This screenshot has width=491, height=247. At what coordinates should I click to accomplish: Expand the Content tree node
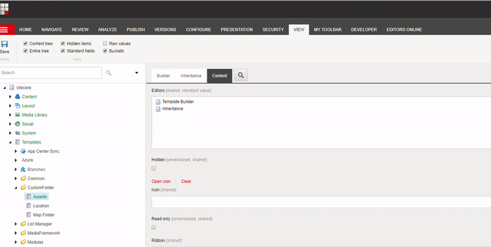(x=10, y=97)
